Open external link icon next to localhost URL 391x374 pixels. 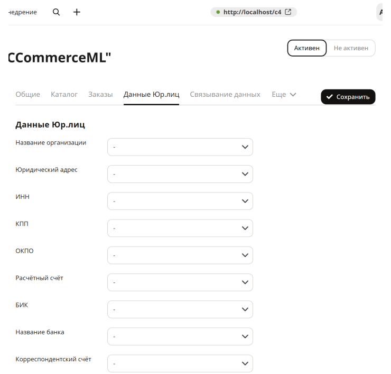[x=288, y=12]
